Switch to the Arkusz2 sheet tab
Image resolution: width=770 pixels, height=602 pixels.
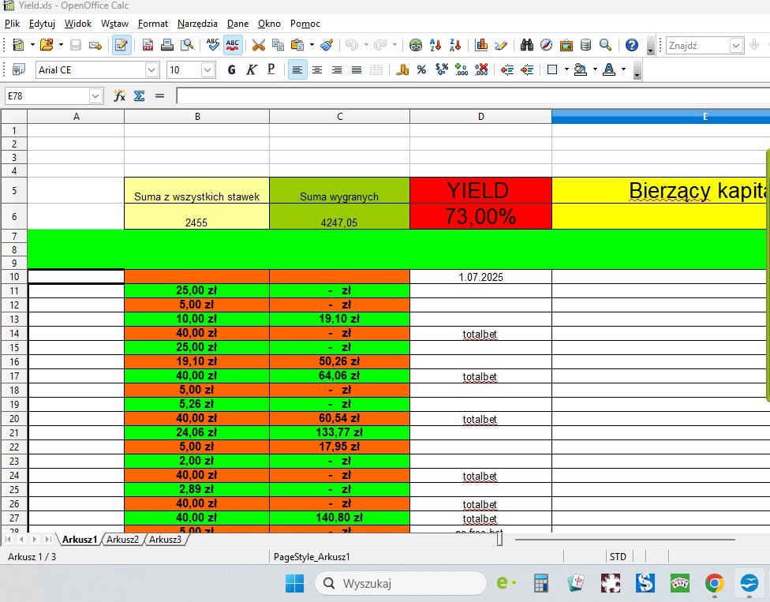tap(123, 539)
